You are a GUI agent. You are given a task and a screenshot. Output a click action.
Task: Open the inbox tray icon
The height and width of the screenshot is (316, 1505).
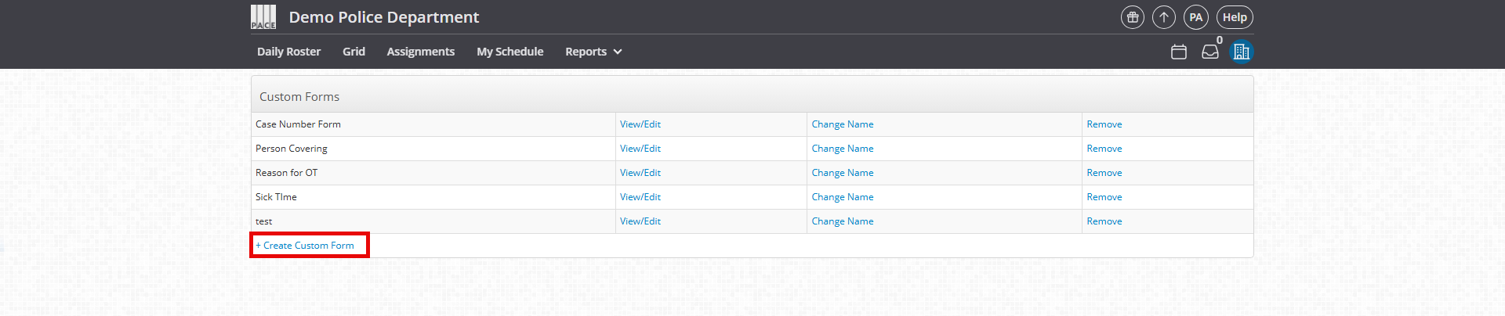[1210, 52]
